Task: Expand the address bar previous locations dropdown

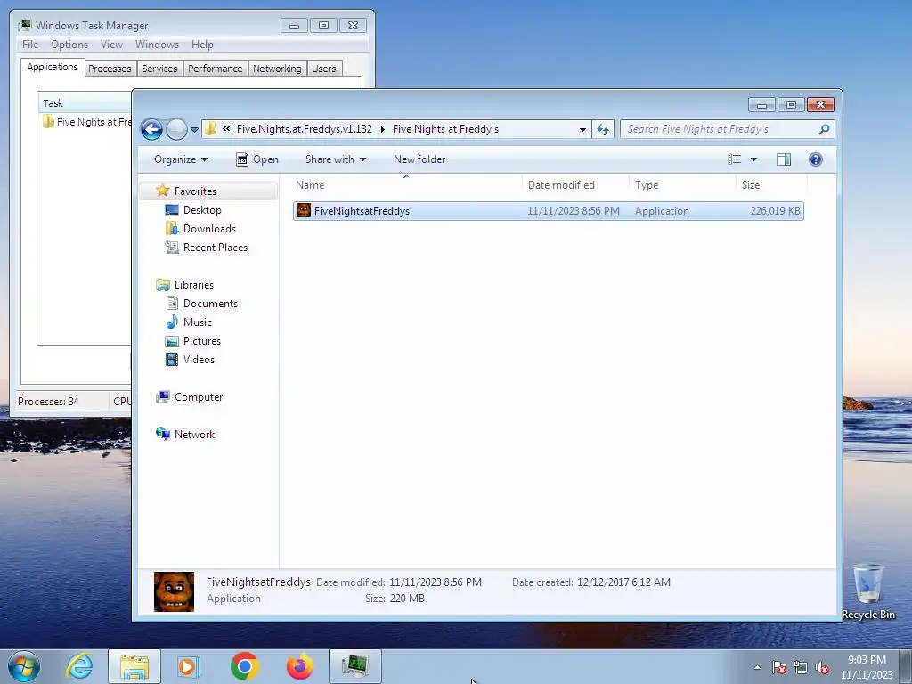Action: pos(582,129)
